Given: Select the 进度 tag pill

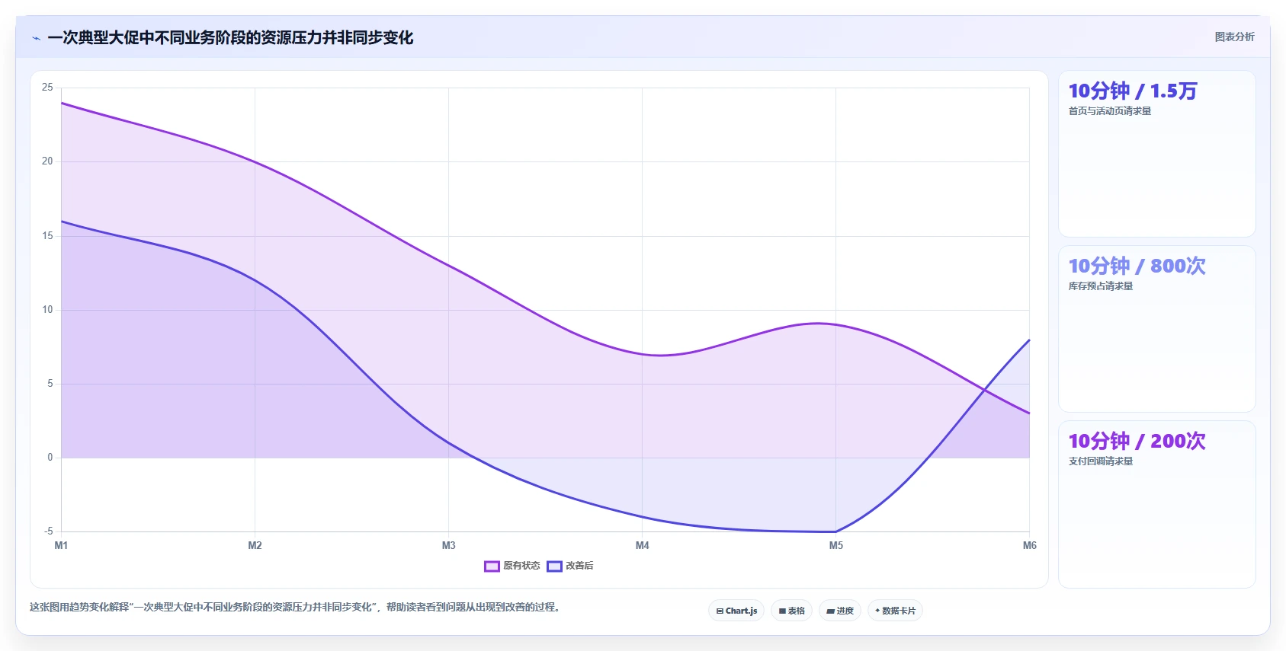Looking at the screenshot, I should tap(840, 611).
